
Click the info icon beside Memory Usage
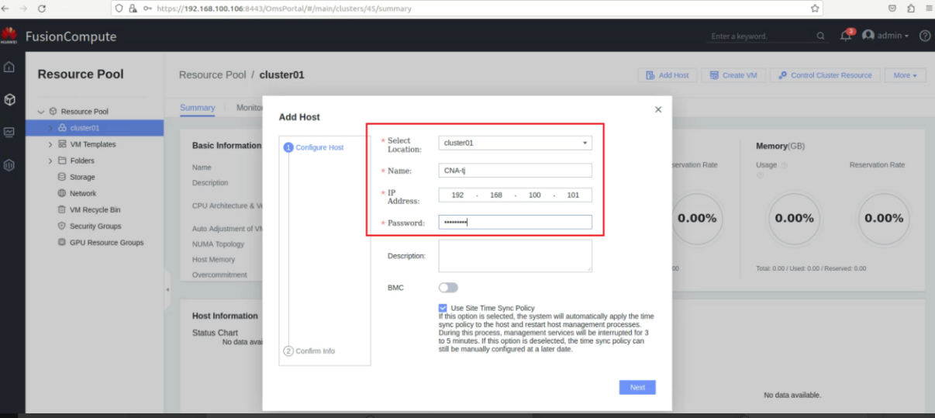pyautogui.click(x=784, y=165)
